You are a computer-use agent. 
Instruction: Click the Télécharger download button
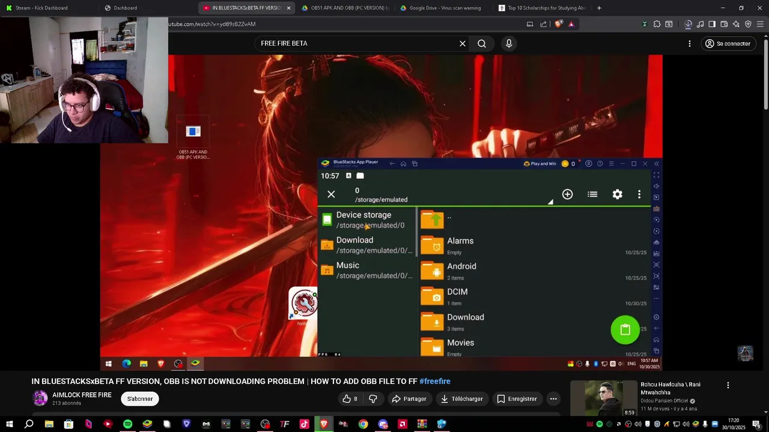[x=461, y=398]
